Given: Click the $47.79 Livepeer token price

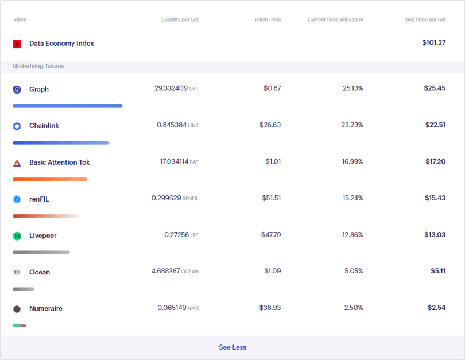Looking at the screenshot, I should click(271, 235).
